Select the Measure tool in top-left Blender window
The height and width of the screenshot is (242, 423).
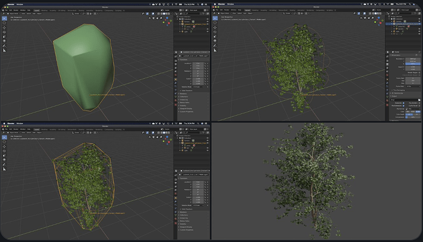coord(4,50)
